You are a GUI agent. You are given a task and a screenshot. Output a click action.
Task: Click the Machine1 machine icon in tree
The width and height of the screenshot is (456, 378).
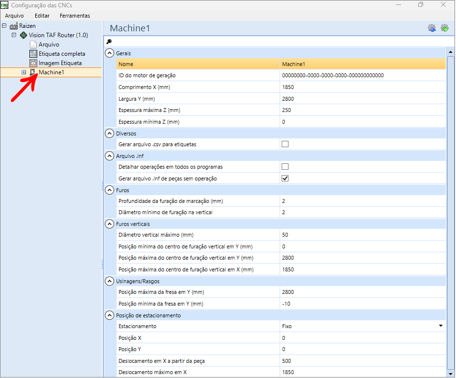click(33, 72)
